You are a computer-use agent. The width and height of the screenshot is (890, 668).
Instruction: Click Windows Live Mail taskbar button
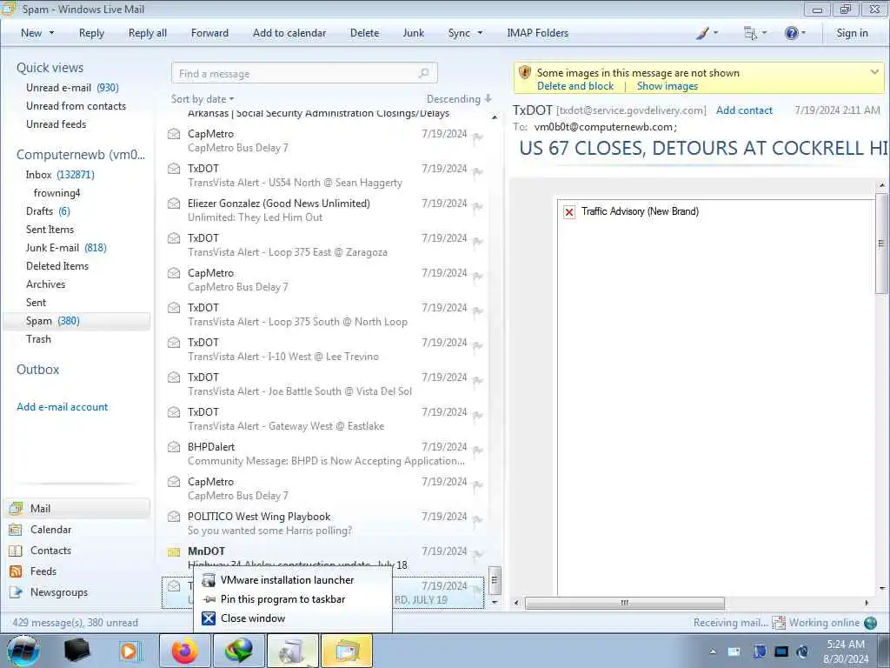tap(347, 651)
